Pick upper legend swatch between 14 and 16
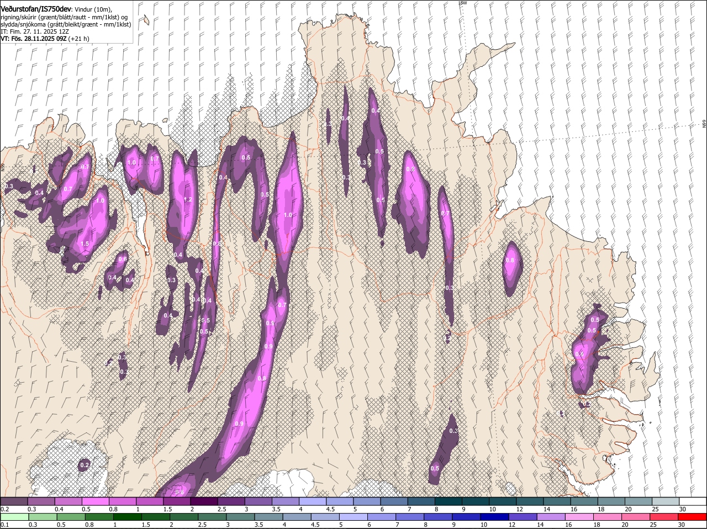707x529 pixels. [557, 501]
